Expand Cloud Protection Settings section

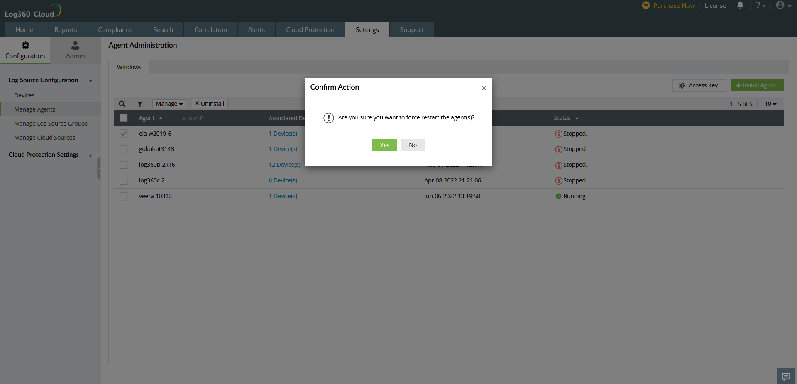(x=90, y=156)
